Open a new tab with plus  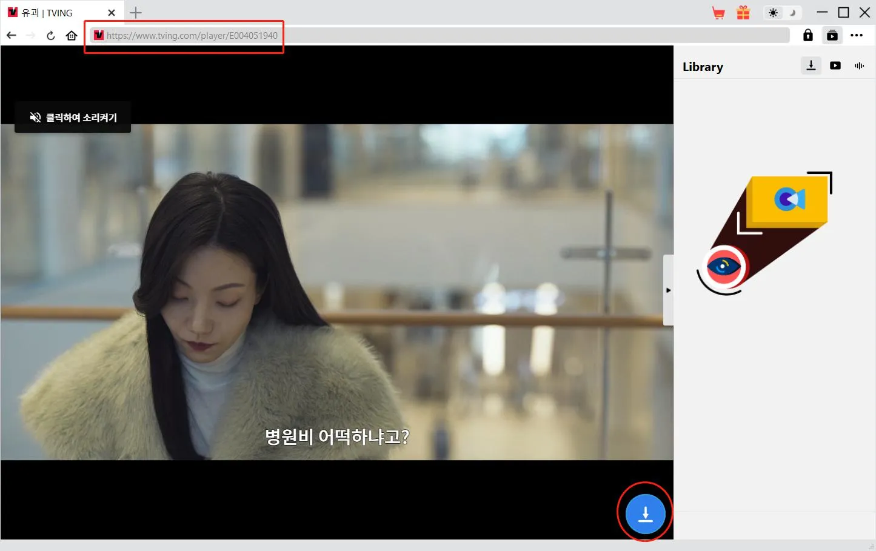pyautogui.click(x=136, y=13)
